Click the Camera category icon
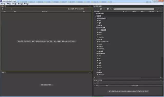The image size is (164, 97). tap(98, 72)
